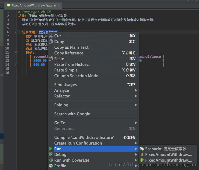This screenshot has width=199, height=170.
Task: Expand the Analyze submenu
Action: tap(93, 90)
